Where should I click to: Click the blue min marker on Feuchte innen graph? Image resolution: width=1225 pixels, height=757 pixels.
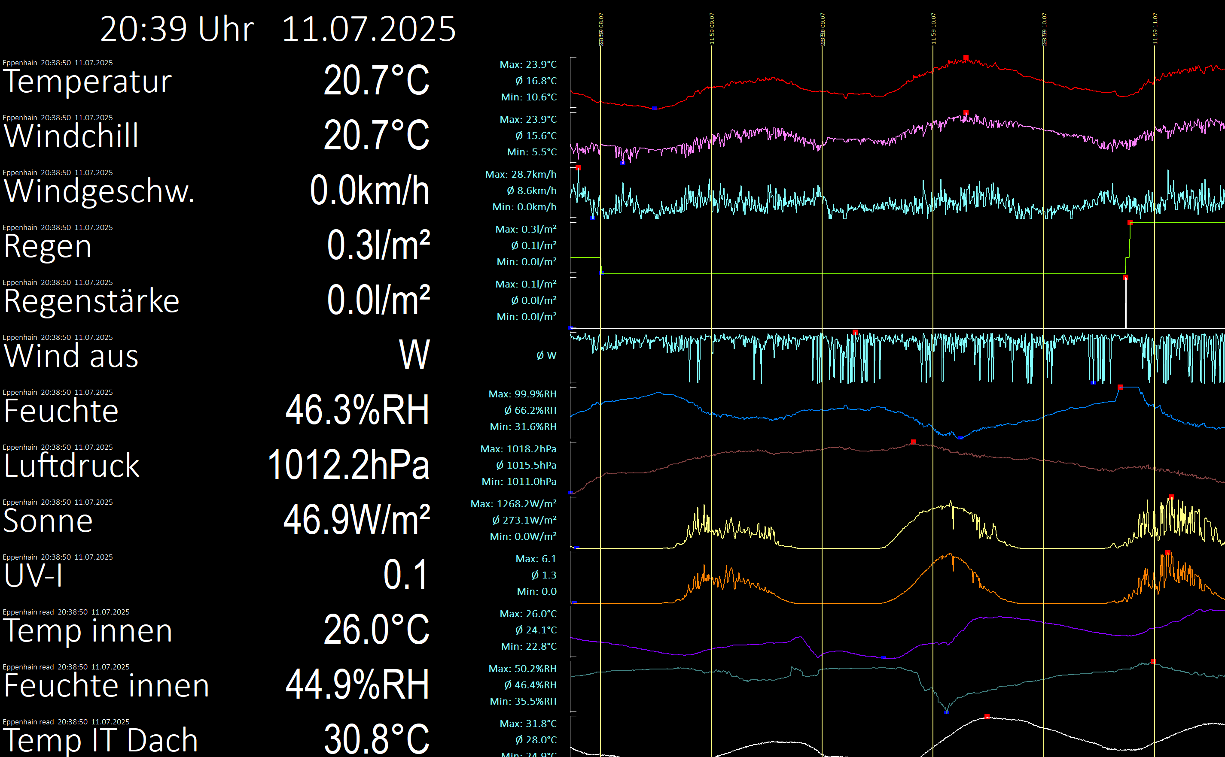[946, 712]
